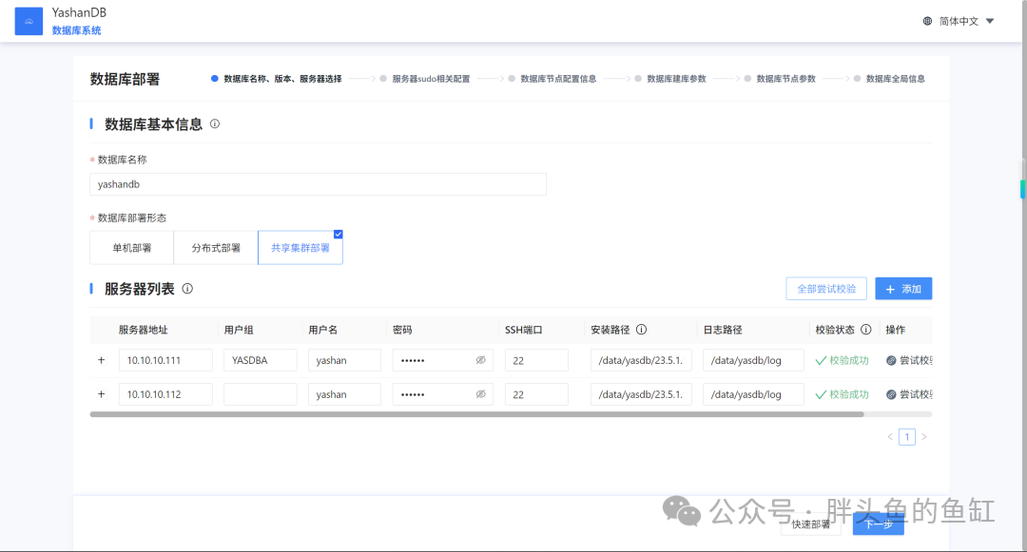
Task: Go to step 服务器sudo相关配置
Action: click(425, 79)
